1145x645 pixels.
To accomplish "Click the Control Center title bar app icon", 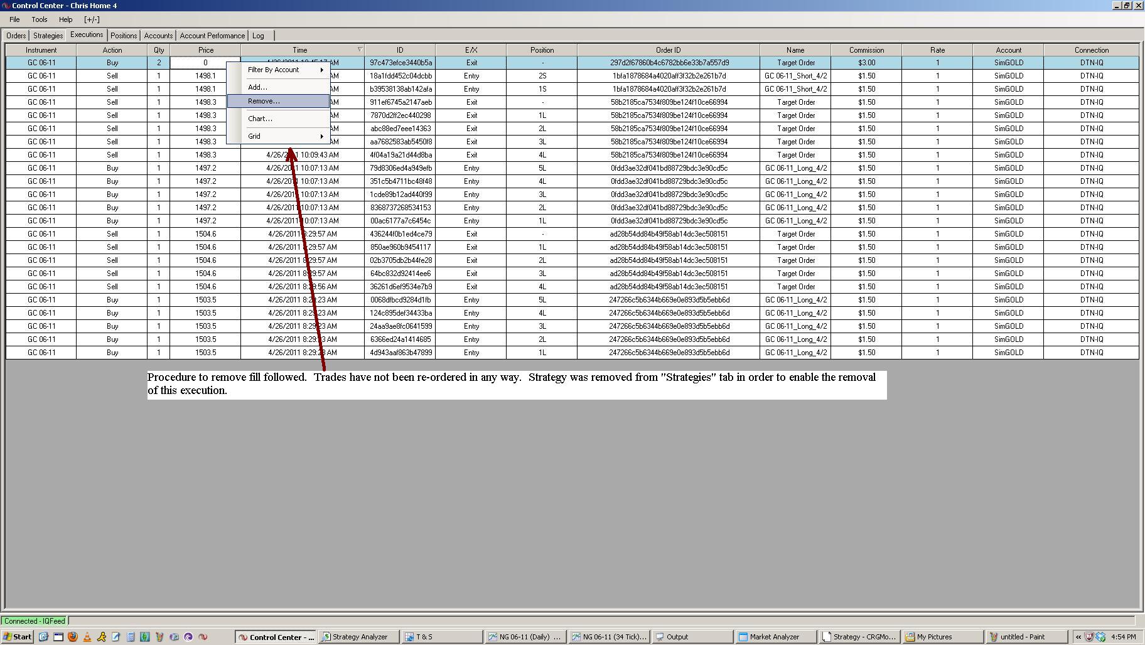I will point(6,6).
